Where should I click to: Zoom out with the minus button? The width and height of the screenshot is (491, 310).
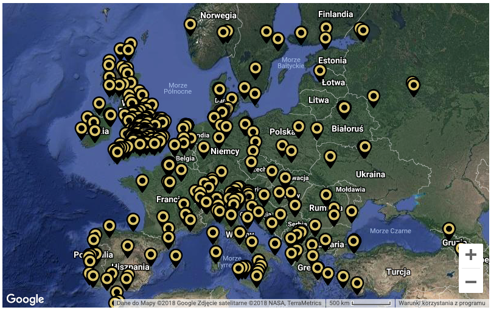click(471, 281)
